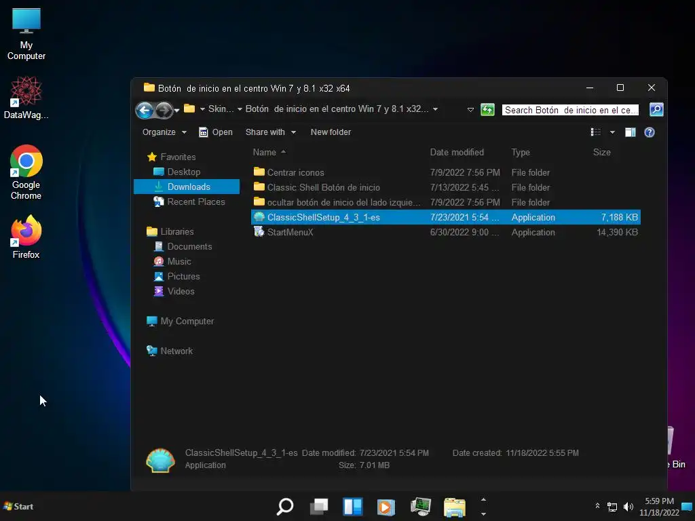Open Desktop in Favorites
Image resolution: width=695 pixels, height=521 pixels.
point(177,172)
